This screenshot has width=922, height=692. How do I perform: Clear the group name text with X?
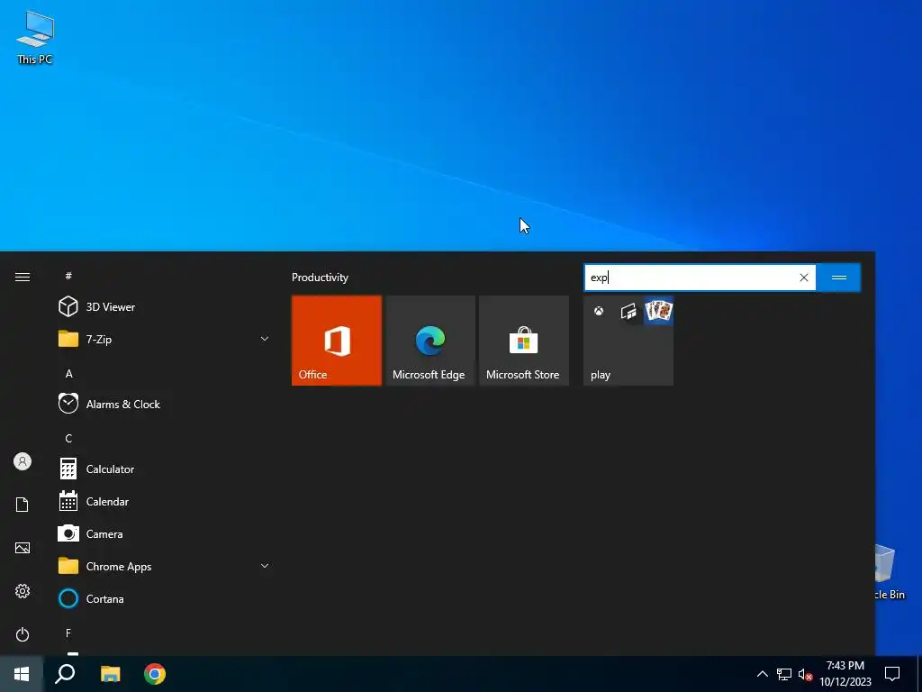[804, 278]
